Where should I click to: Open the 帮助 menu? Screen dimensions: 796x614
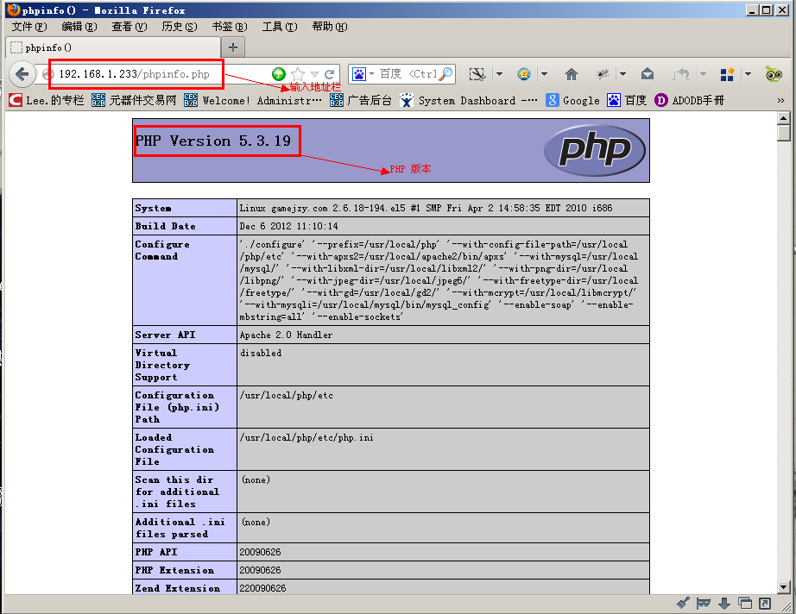[330, 27]
